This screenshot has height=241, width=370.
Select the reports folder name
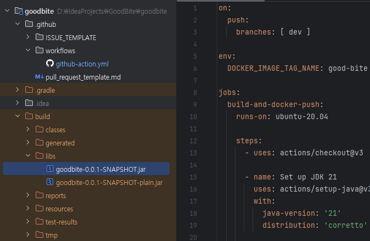(55, 195)
